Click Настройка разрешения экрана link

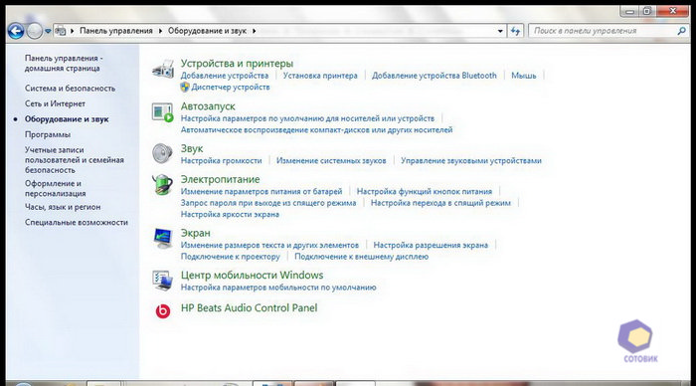click(431, 245)
